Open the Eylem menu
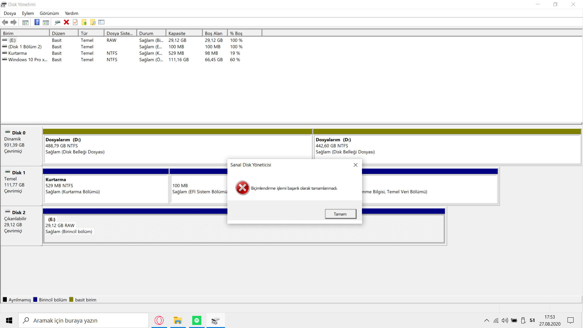 pyautogui.click(x=28, y=13)
